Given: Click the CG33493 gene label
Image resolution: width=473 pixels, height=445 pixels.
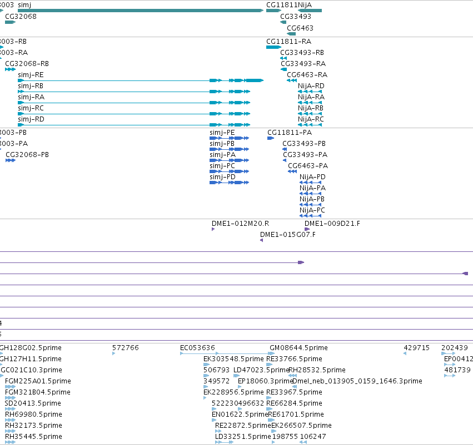Looking at the screenshot, I should [x=296, y=17].
